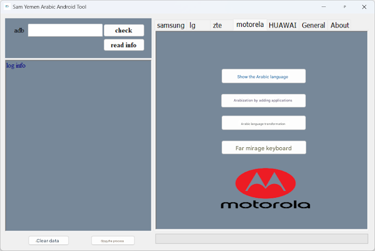
Task: Select the motorela tab
Action: (x=250, y=25)
